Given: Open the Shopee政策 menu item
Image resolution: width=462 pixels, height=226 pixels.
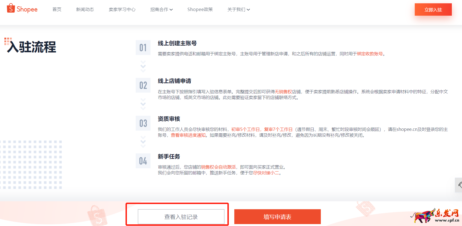Looking at the screenshot, I should (200, 9).
